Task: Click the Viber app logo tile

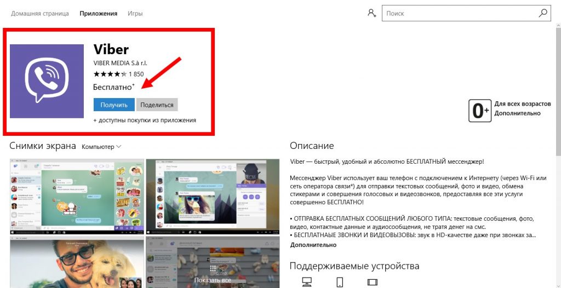Action: (x=47, y=81)
